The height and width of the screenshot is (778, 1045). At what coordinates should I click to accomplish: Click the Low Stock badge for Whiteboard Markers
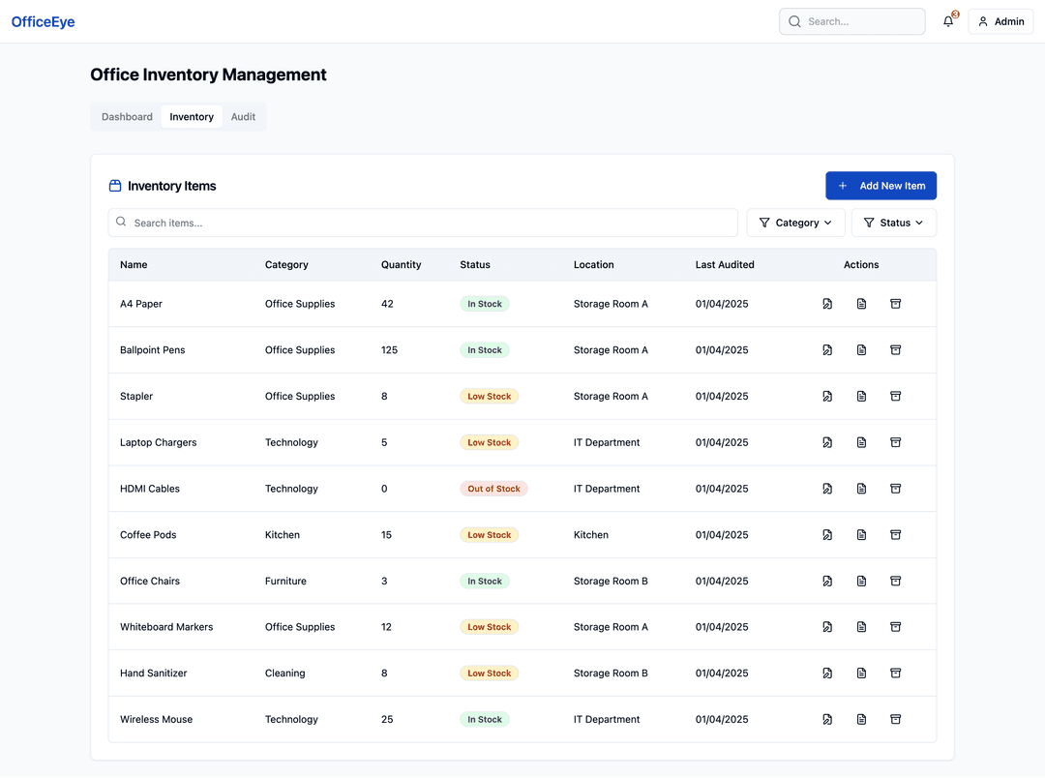click(489, 626)
